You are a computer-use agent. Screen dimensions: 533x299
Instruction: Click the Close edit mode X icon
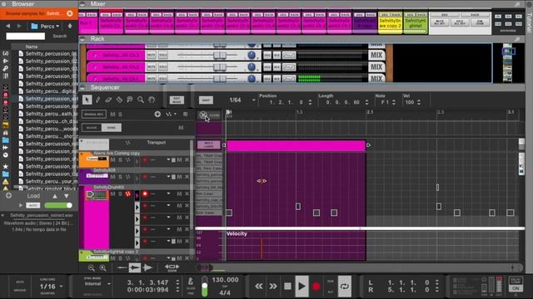click(x=203, y=115)
